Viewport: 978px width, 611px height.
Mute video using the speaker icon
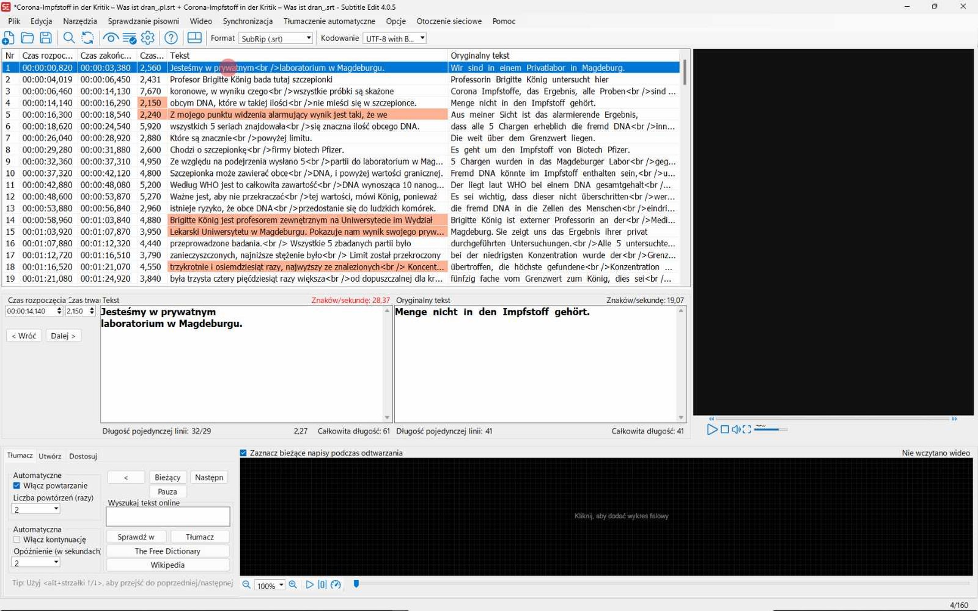tap(736, 430)
